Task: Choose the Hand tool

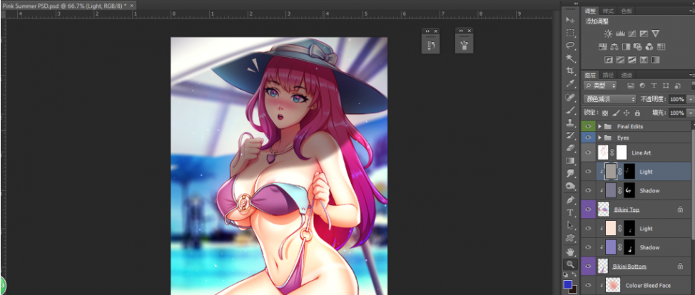Action: point(570,251)
